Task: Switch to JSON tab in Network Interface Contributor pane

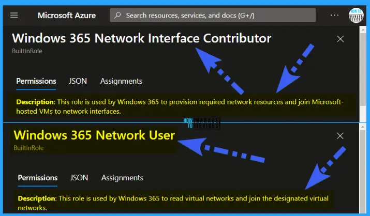Action: [x=78, y=81]
